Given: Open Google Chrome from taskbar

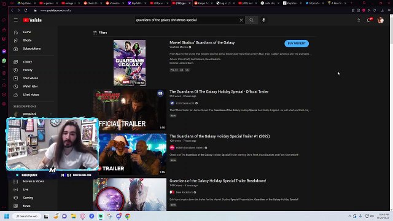Looking at the screenshot, I should click(128, 216).
